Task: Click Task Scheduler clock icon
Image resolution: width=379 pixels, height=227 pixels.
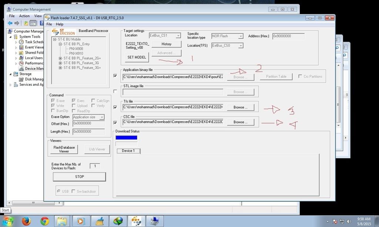Action: tap(21, 42)
